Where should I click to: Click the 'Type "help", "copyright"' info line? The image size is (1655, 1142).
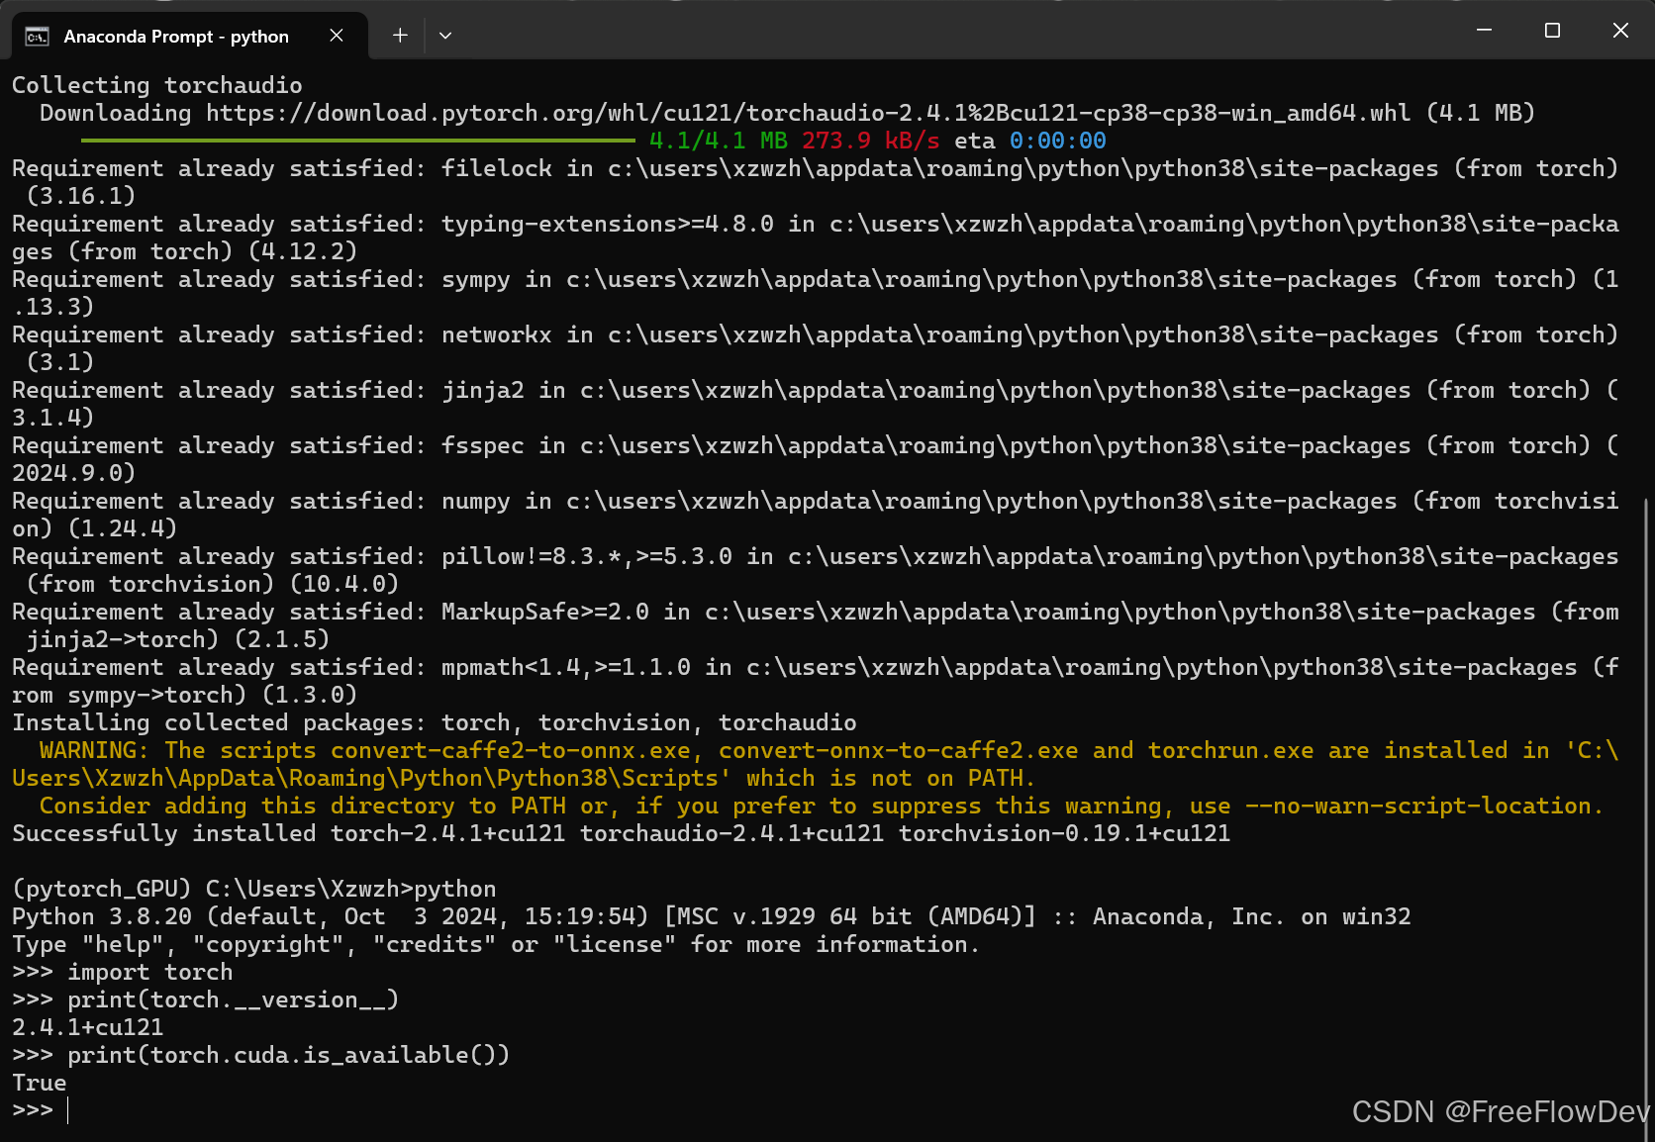496,944
